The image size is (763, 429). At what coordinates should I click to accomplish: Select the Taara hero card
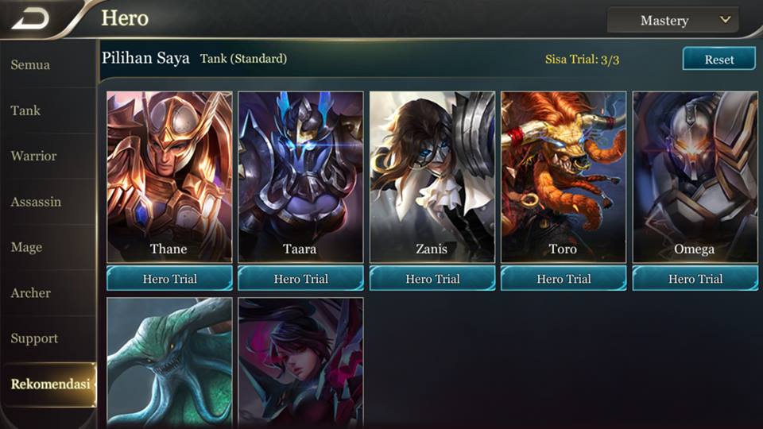tap(300, 177)
